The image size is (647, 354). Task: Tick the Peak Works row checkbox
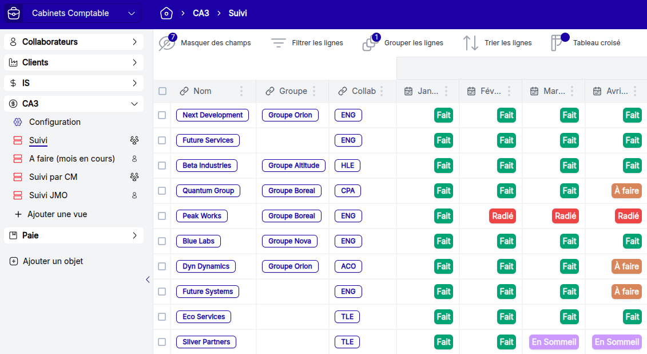coord(162,216)
